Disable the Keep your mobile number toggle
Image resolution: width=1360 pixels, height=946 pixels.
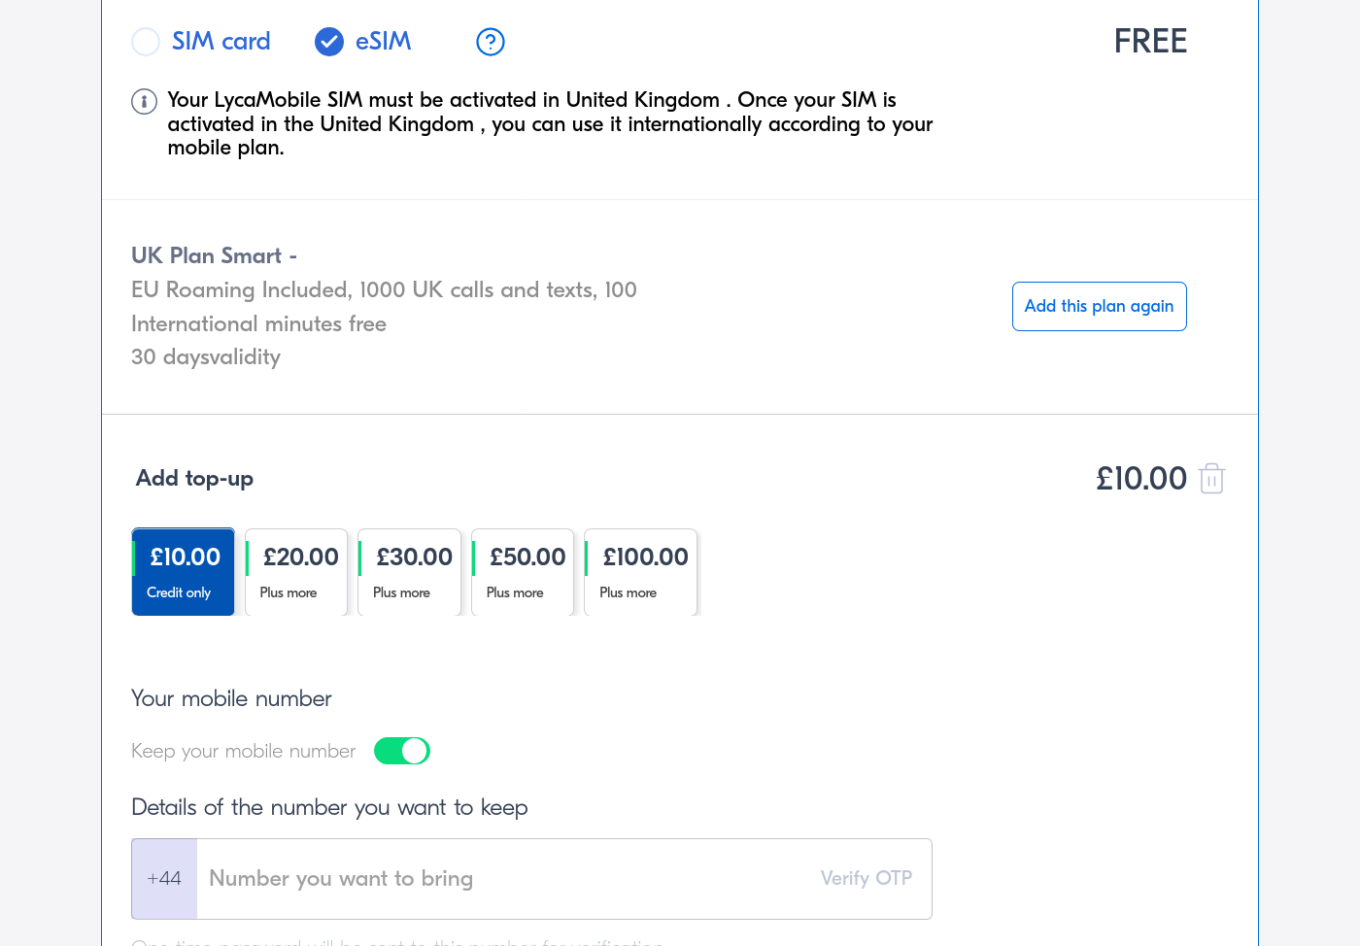(401, 751)
